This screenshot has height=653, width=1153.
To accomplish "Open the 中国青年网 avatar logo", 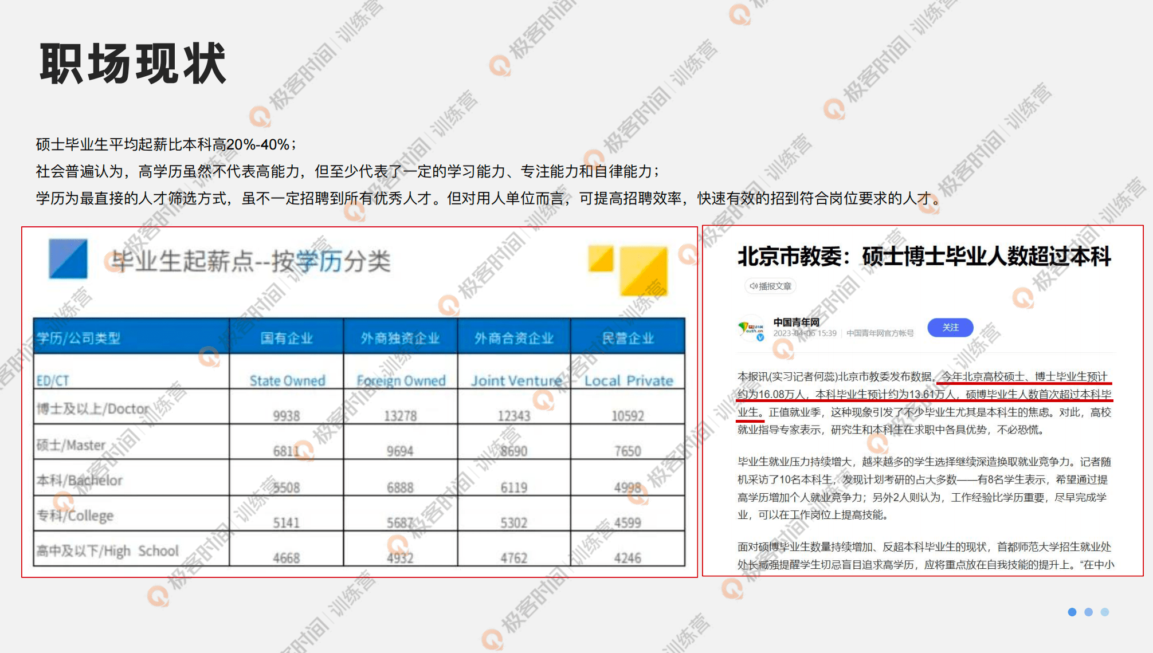I will coord(751,328).
